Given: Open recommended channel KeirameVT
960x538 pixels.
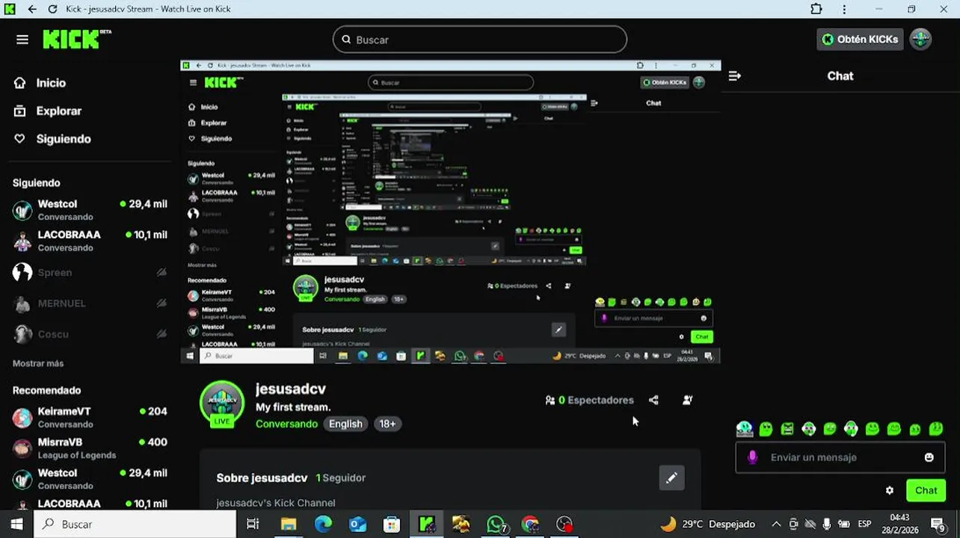Looking at the screenshot, I should pos(90,418).
